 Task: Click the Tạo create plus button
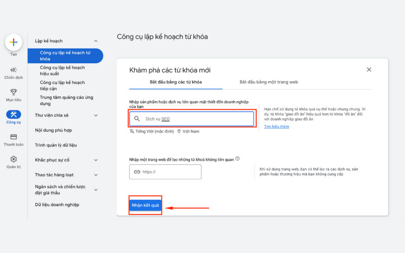click(14, 42)
